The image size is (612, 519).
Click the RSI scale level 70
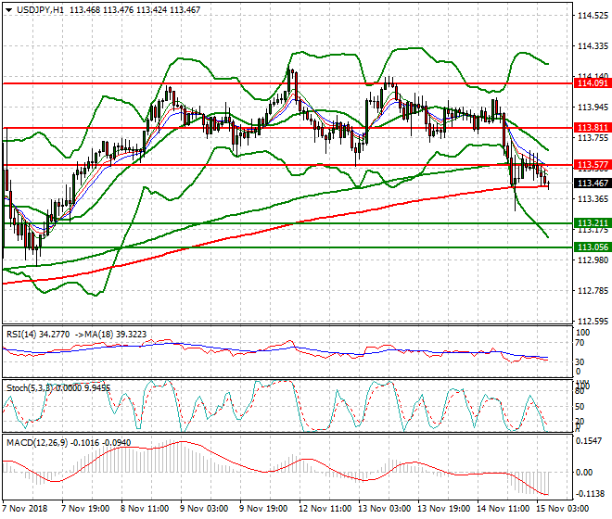point(580,343)
